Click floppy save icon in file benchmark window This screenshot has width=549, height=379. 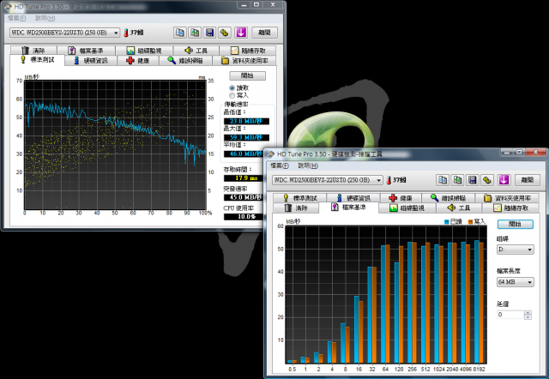[x=472, y=180]
